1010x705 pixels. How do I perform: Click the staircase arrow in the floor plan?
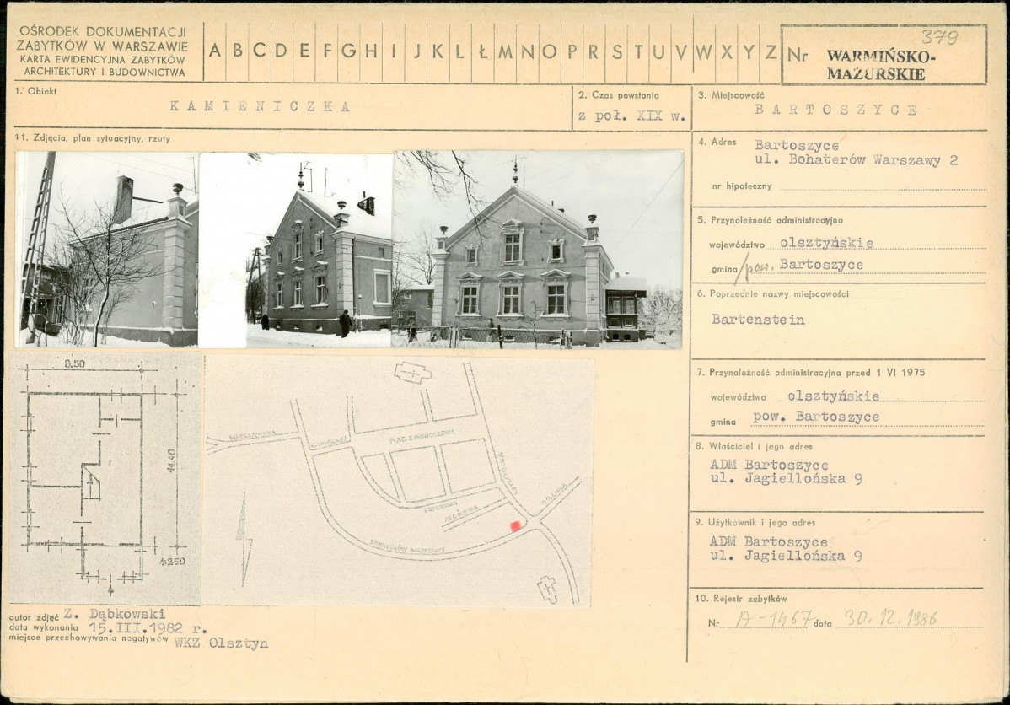[x=91, y=485]
